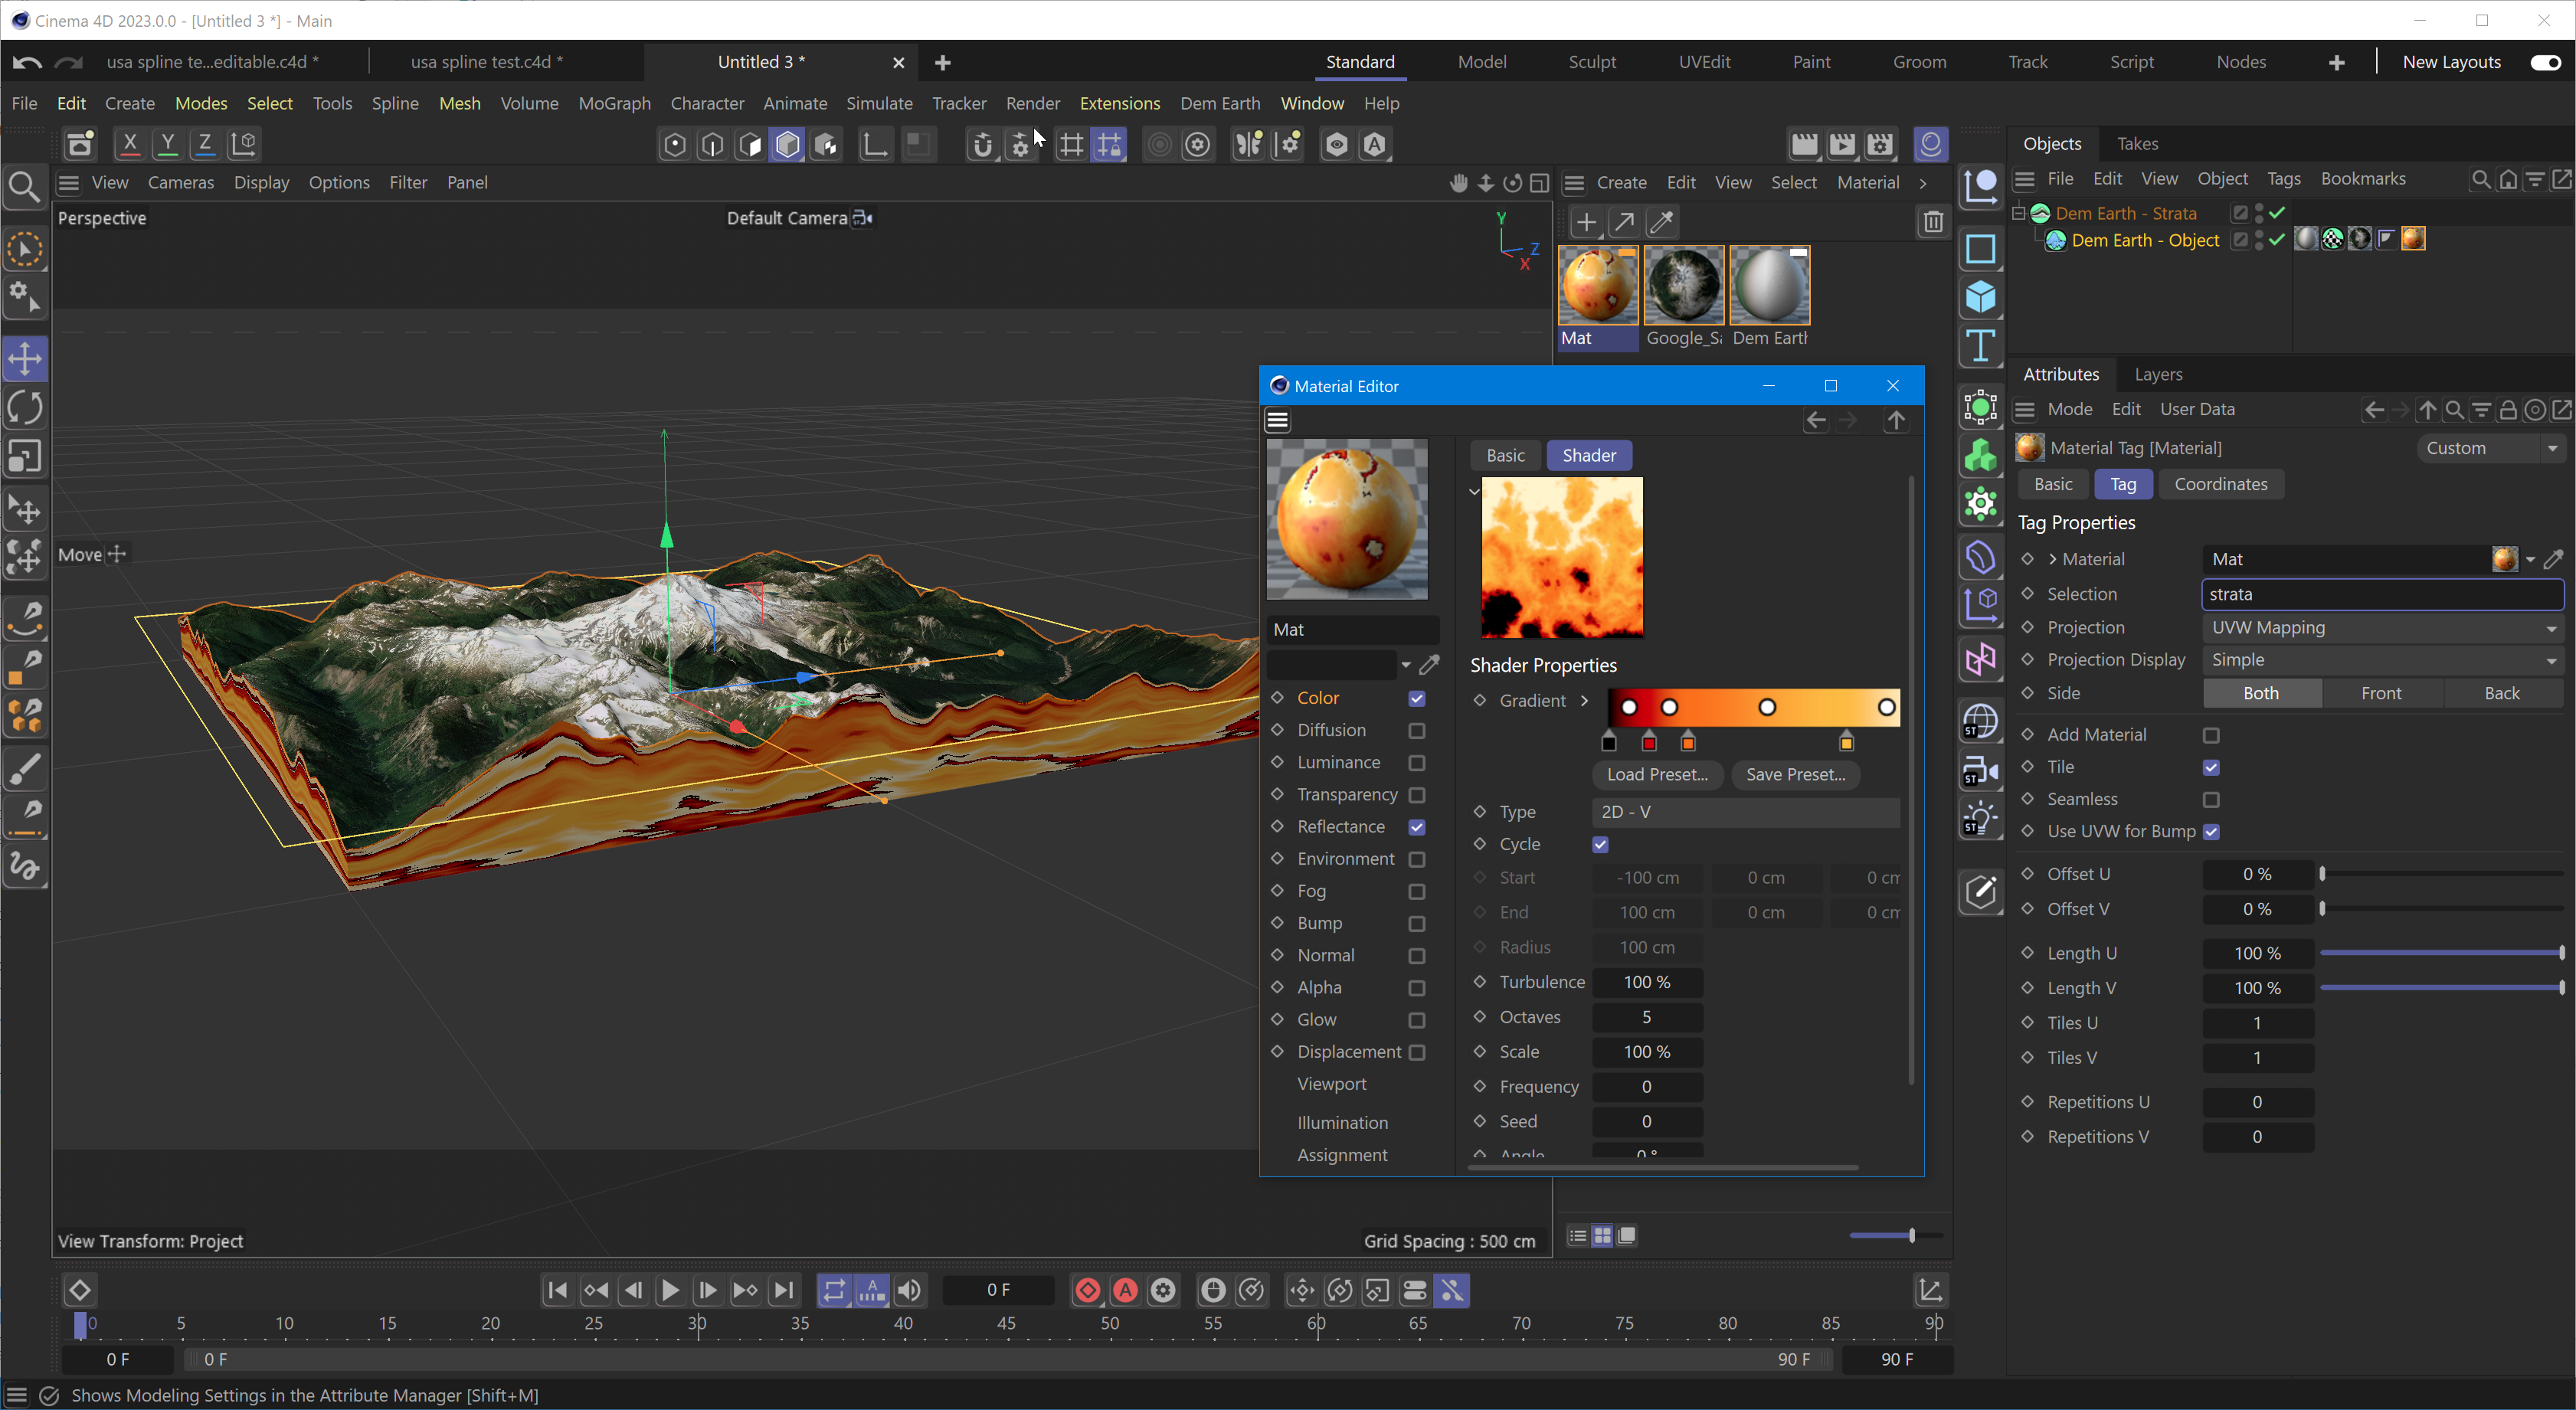
Task: Click the Length U slider
Action: tap(2440, 953)
